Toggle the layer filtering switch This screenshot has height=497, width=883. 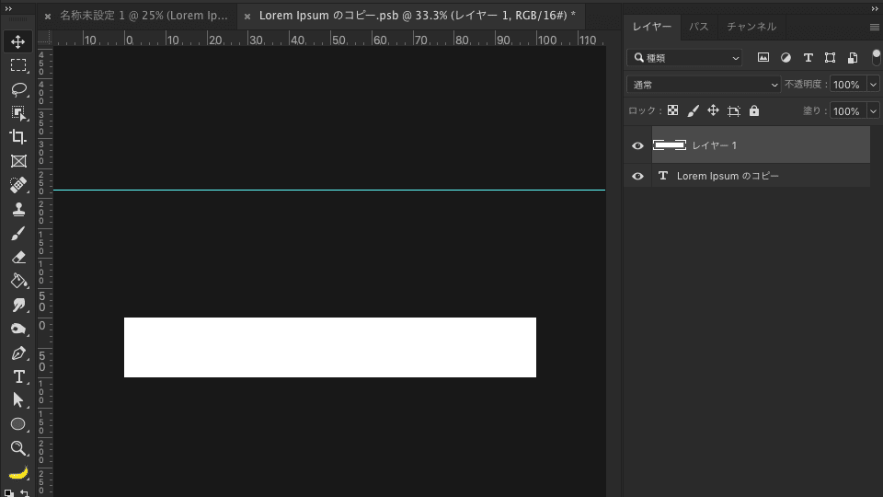click(876, 57)
